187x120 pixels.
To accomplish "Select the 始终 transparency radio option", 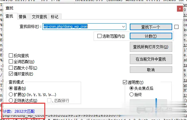I will pos(131,95).
